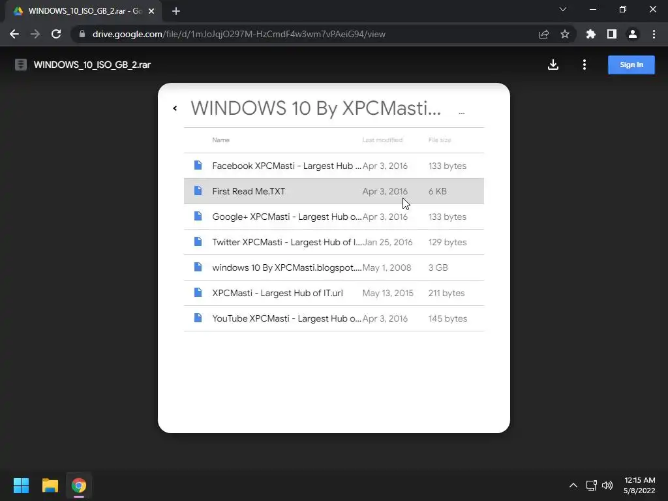The width and height of the screenshot is (668, 501).
Task: Open XPCMasti - Largest Hub of IT.url name
Action: tap(277, 293)
